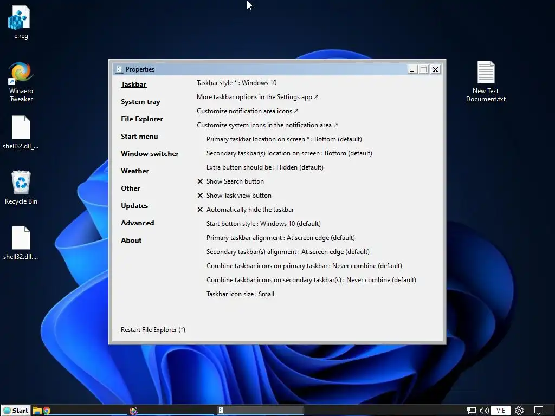Maximize the Properties window

tap(424, 69)
